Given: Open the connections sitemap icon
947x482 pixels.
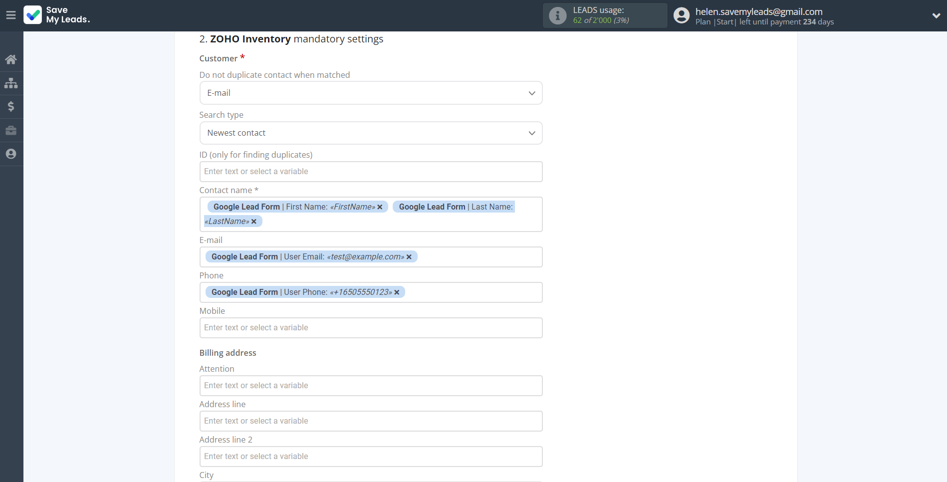Looking at the screenshot, I should point(11,83).
